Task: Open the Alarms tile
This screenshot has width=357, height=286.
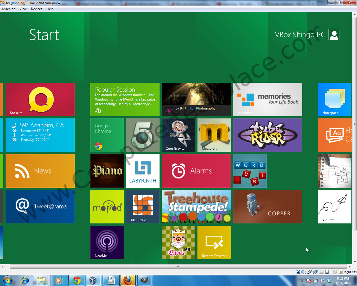Action: click(x=196, y=171)
